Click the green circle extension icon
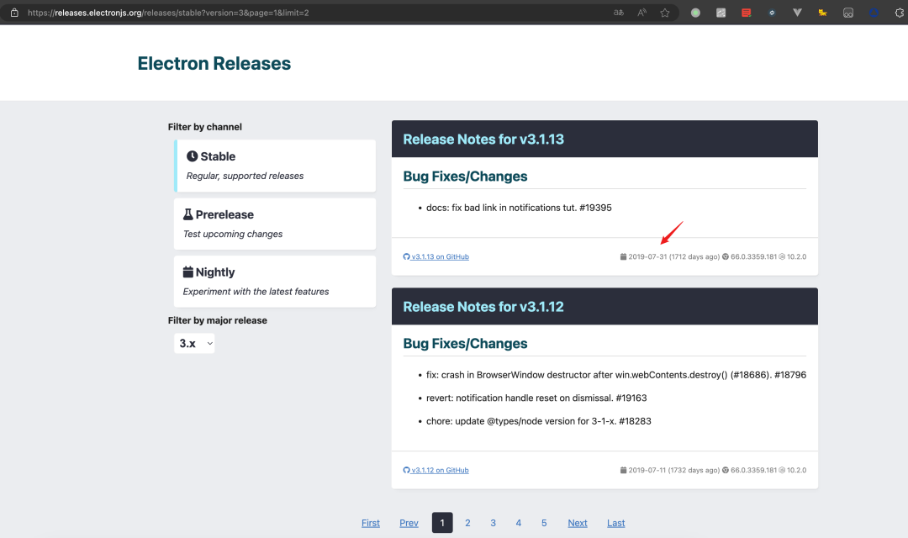This screenshot has height=538, width=908. pos(695,12)
